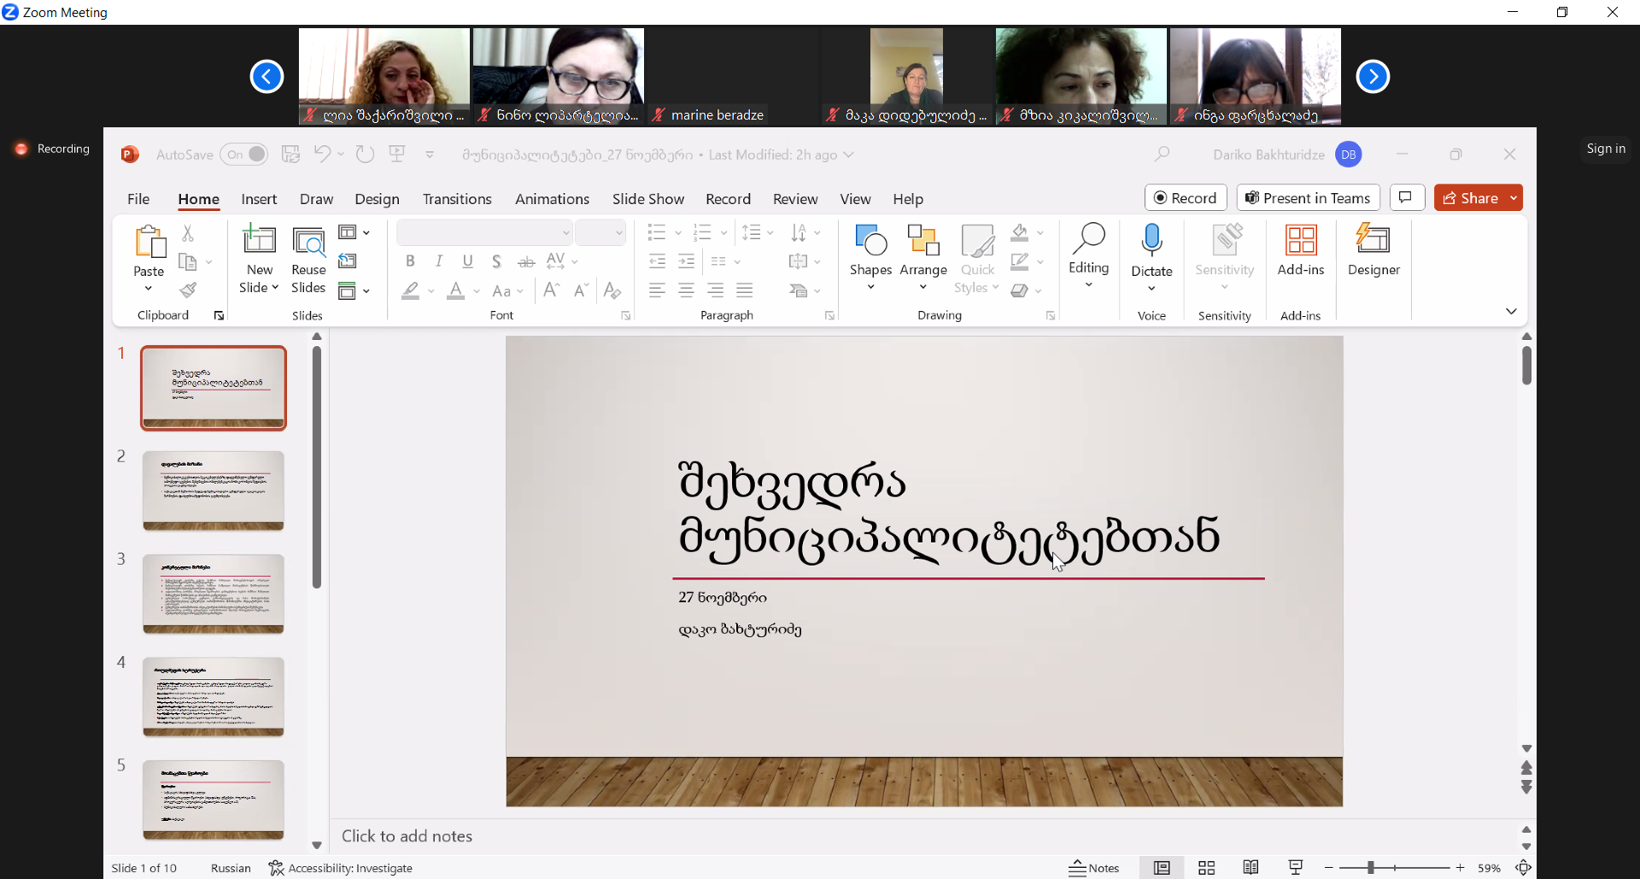Toggle the AutoSave switch
Viewport: 1640px width, 879px height.
[x=245, y=155]
